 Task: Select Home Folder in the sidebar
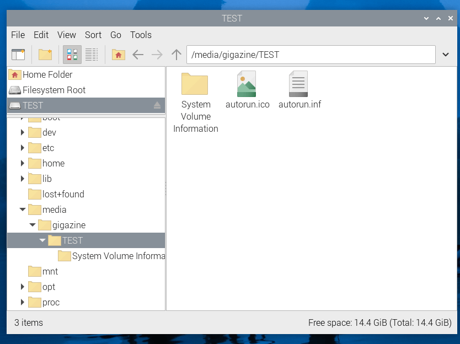coord(47,74)
